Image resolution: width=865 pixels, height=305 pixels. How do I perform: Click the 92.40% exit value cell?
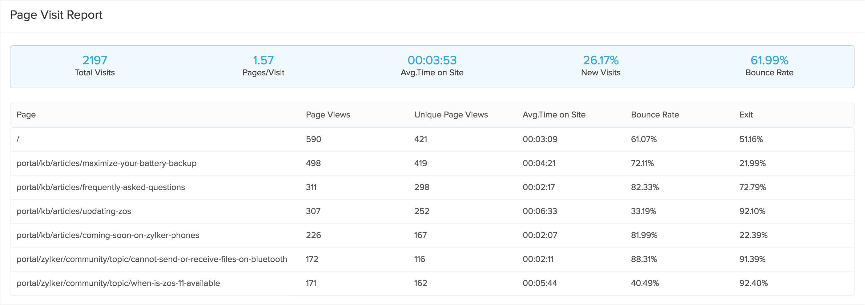(753, 283)
